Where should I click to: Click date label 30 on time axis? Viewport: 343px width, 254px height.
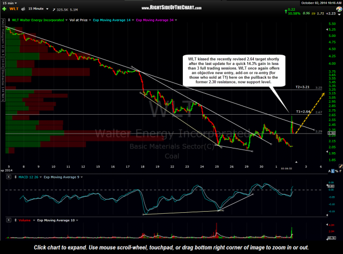262,167
